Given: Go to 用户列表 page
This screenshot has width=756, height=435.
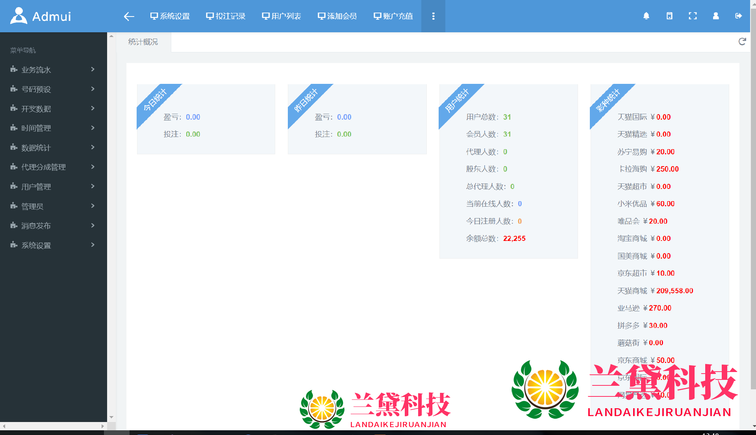Looking at the screenshot, I should click(282, 16).
